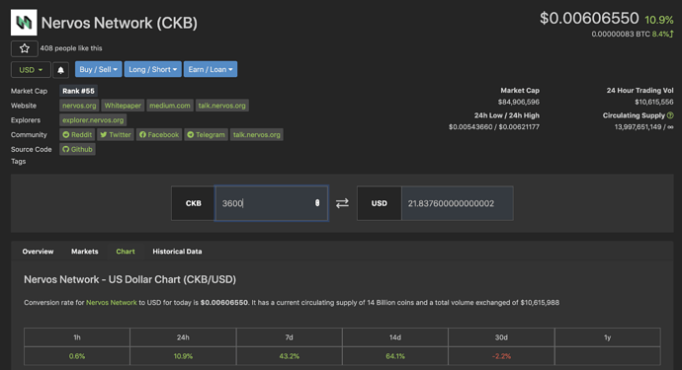Click the 24h Low / 24h High values
Viewport: 682px width, 370px height.
pos(494,127)
